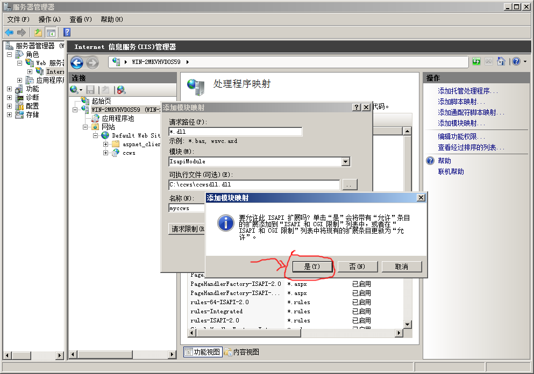Click the green refresh page icon
Image resolution: width=534 pixels, height=374 pixels.
pyautogui.click(x=476, y=62)
